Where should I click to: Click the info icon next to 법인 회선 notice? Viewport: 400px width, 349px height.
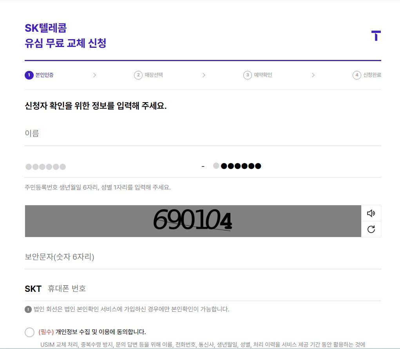[28, 309]
